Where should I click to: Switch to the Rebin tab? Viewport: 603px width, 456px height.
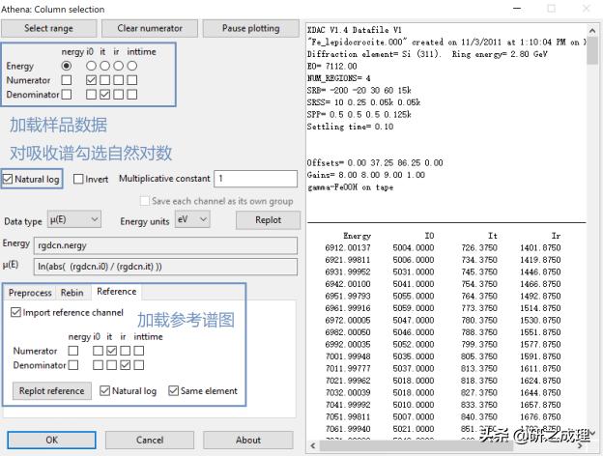point(72,293)
